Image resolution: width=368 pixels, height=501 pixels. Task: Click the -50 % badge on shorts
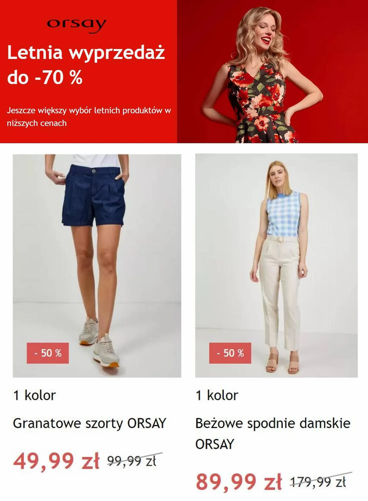[x=48, y=353]
